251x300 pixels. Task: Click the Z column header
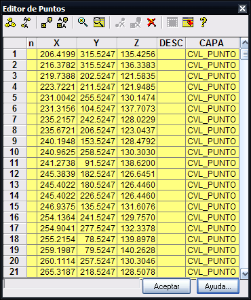click(x=137, y=43)
